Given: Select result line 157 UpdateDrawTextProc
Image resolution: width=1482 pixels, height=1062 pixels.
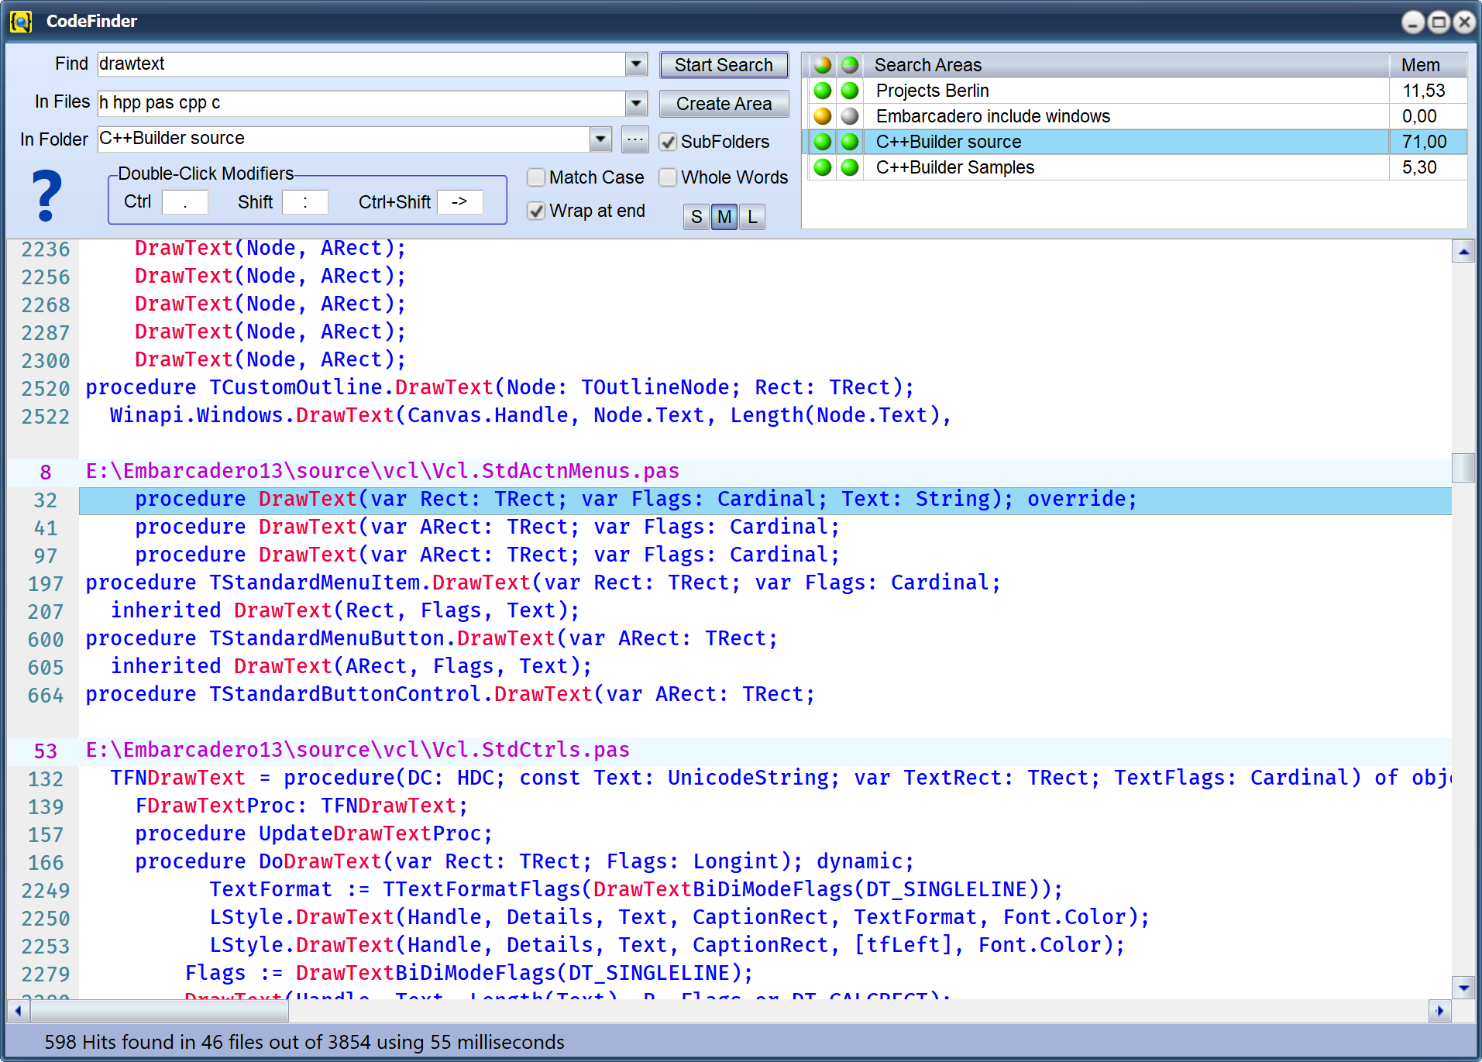Looking at the screenshot, I should coord(314,833).
